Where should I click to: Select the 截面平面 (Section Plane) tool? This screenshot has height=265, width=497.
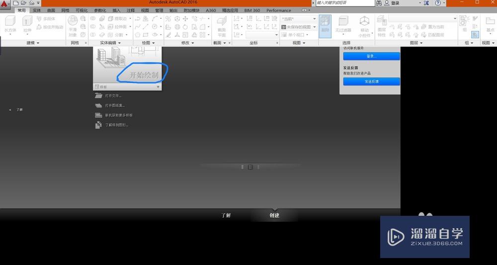pyautogui.click(x=222, y=27)
